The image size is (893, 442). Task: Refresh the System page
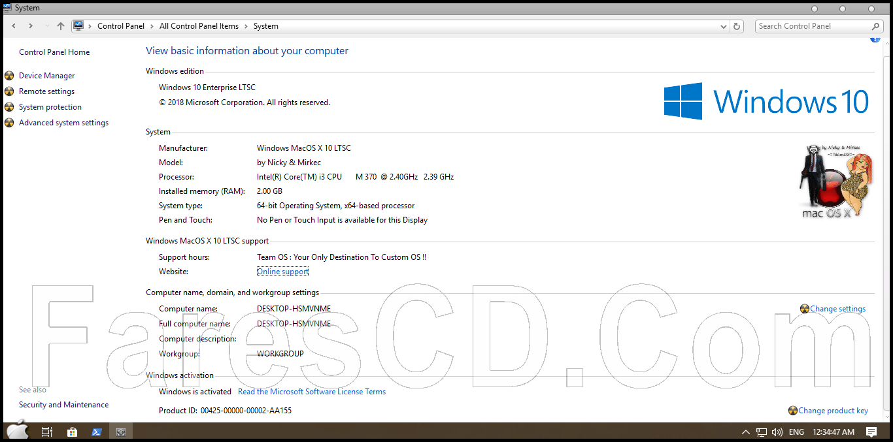pos(737,26)
